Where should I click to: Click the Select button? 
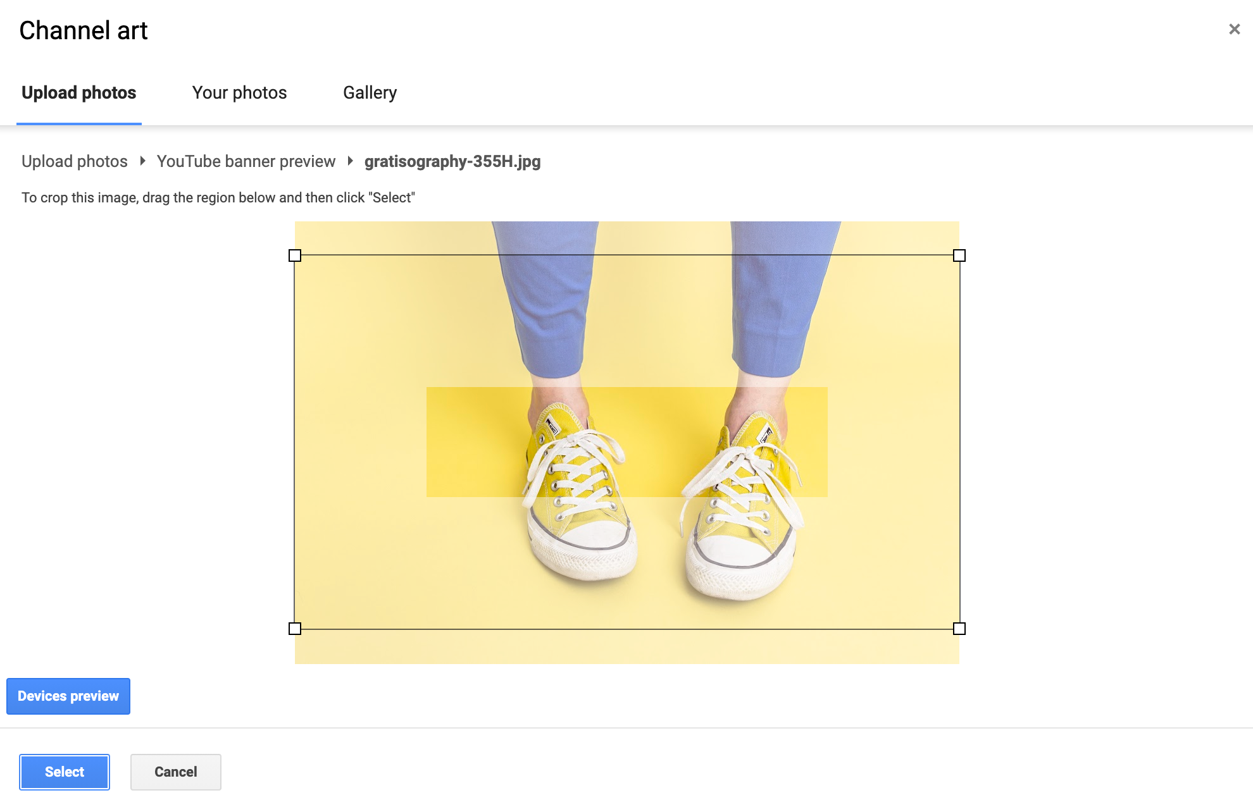tap(64, 772)
